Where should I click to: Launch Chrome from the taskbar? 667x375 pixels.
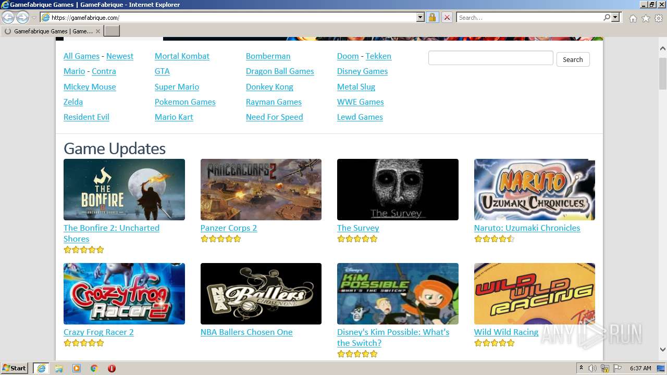[x=94, y=368]
